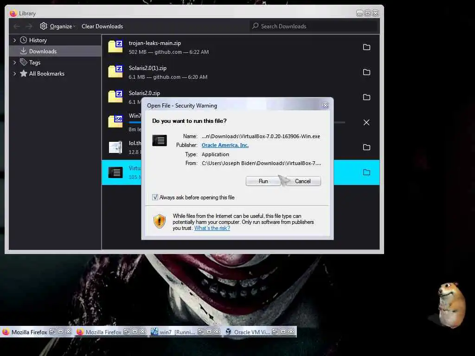475x356 pixels.
Task: Click the History clock icon
Action: [23, 40]
